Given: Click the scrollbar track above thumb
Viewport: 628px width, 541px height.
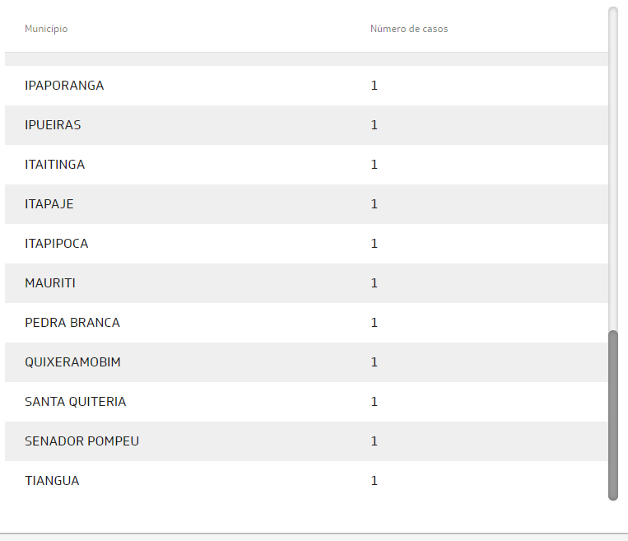Looking at the screenshot, I should pos(612,165).
